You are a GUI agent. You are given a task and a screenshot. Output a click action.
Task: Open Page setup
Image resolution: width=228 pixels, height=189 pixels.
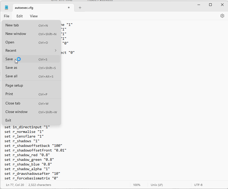tap(31, 86)
